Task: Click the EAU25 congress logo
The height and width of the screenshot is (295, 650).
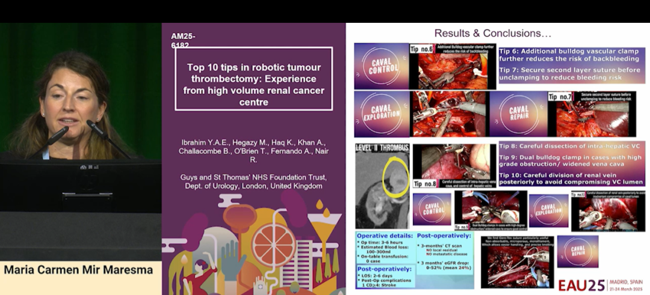Action: click(x=580, y=285)
